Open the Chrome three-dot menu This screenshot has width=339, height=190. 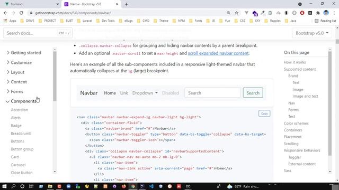tap(334, 13)
